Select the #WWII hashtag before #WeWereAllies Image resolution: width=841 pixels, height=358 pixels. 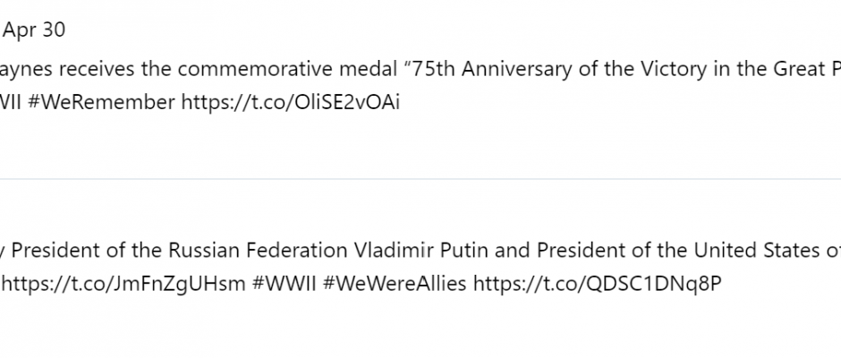[285, 284]
